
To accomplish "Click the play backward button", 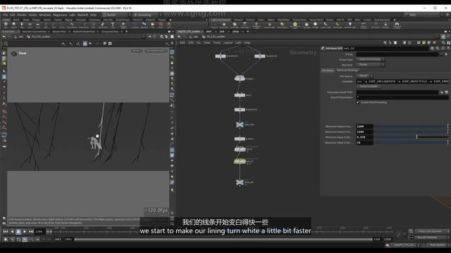I will point(12,231).
